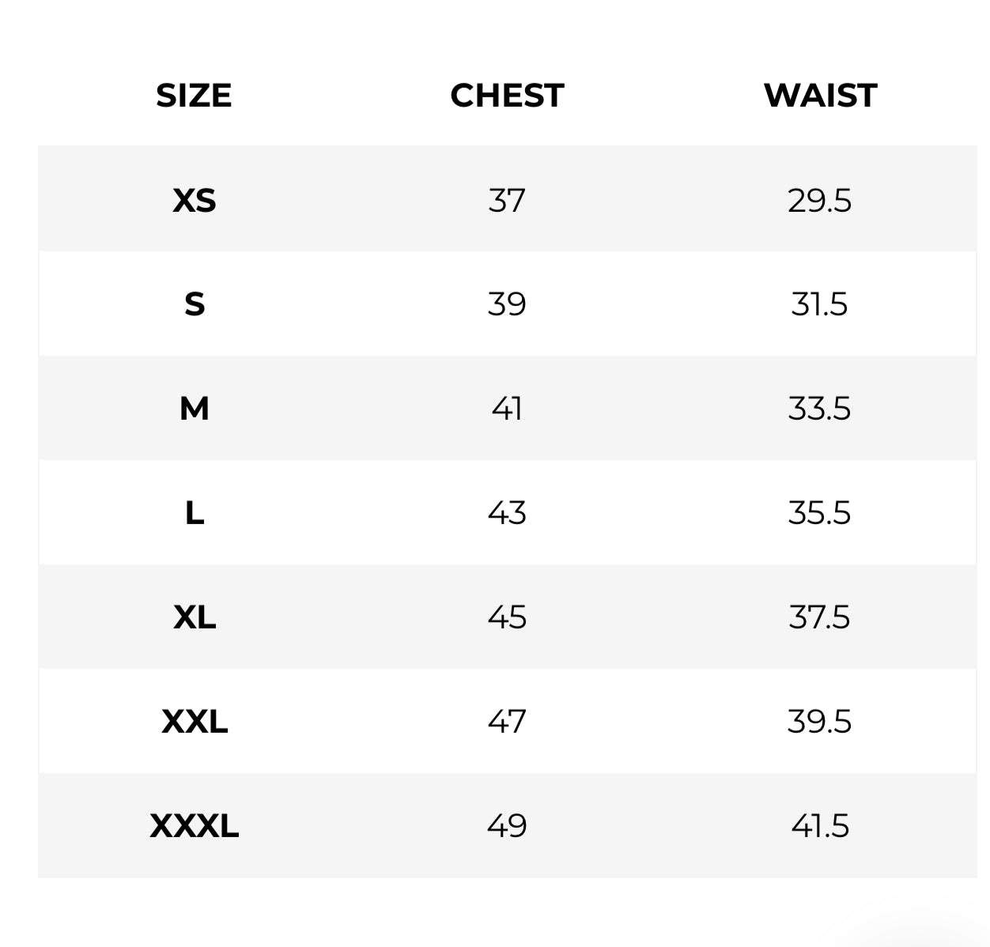Select the XXL size row label
The width and height of the screenshot is (990, 947).
(194, 722)
